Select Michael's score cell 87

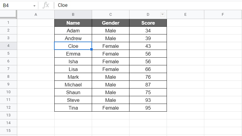(148, 85)
